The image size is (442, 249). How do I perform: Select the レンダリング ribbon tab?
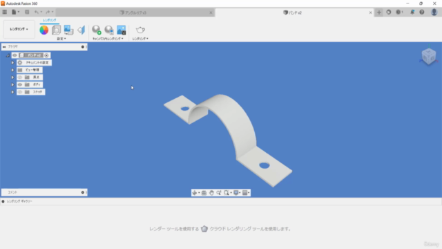pyautogui.click(x=49, y=20)
